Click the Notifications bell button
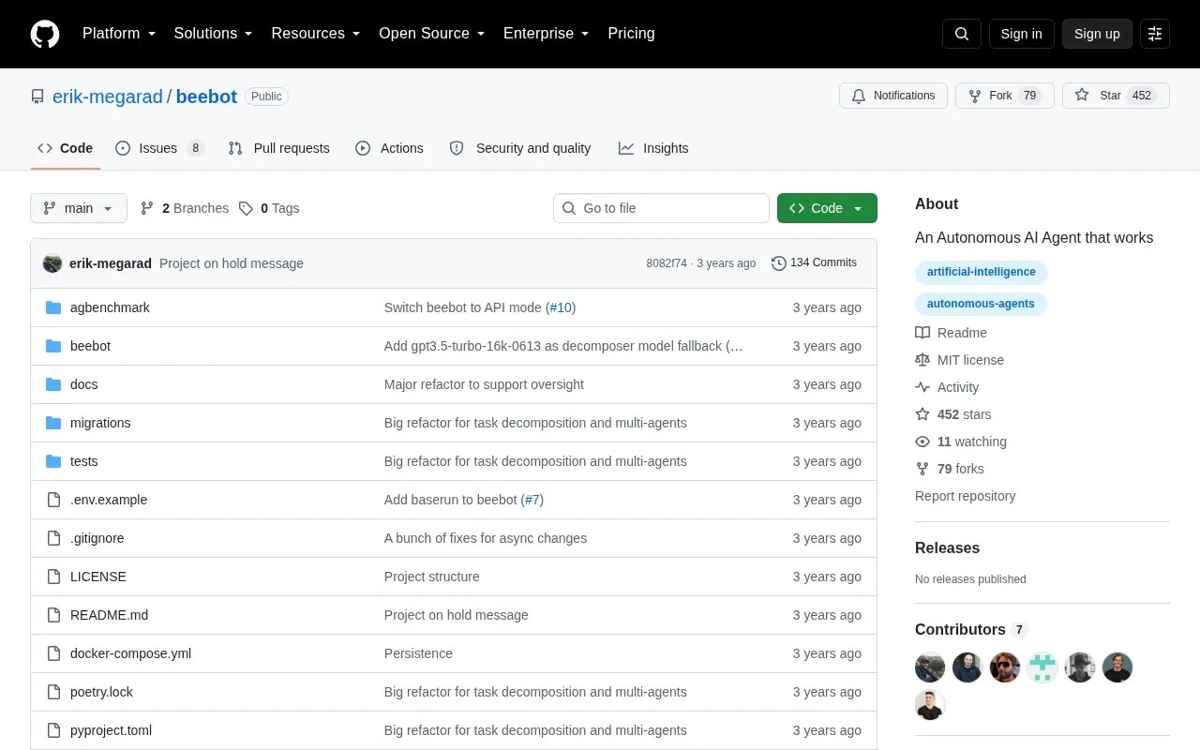Viewport: 1200px width, 750px height. tap(893, 96)
